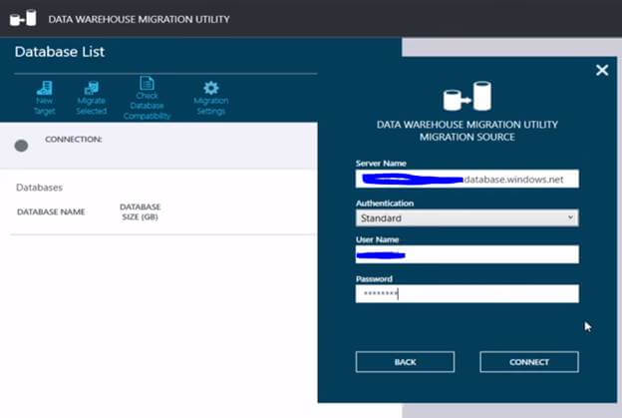The width and height of the screenshot is (622, 418).
Task: Open Check Database Compatibility tool
Action: point(147,98)
